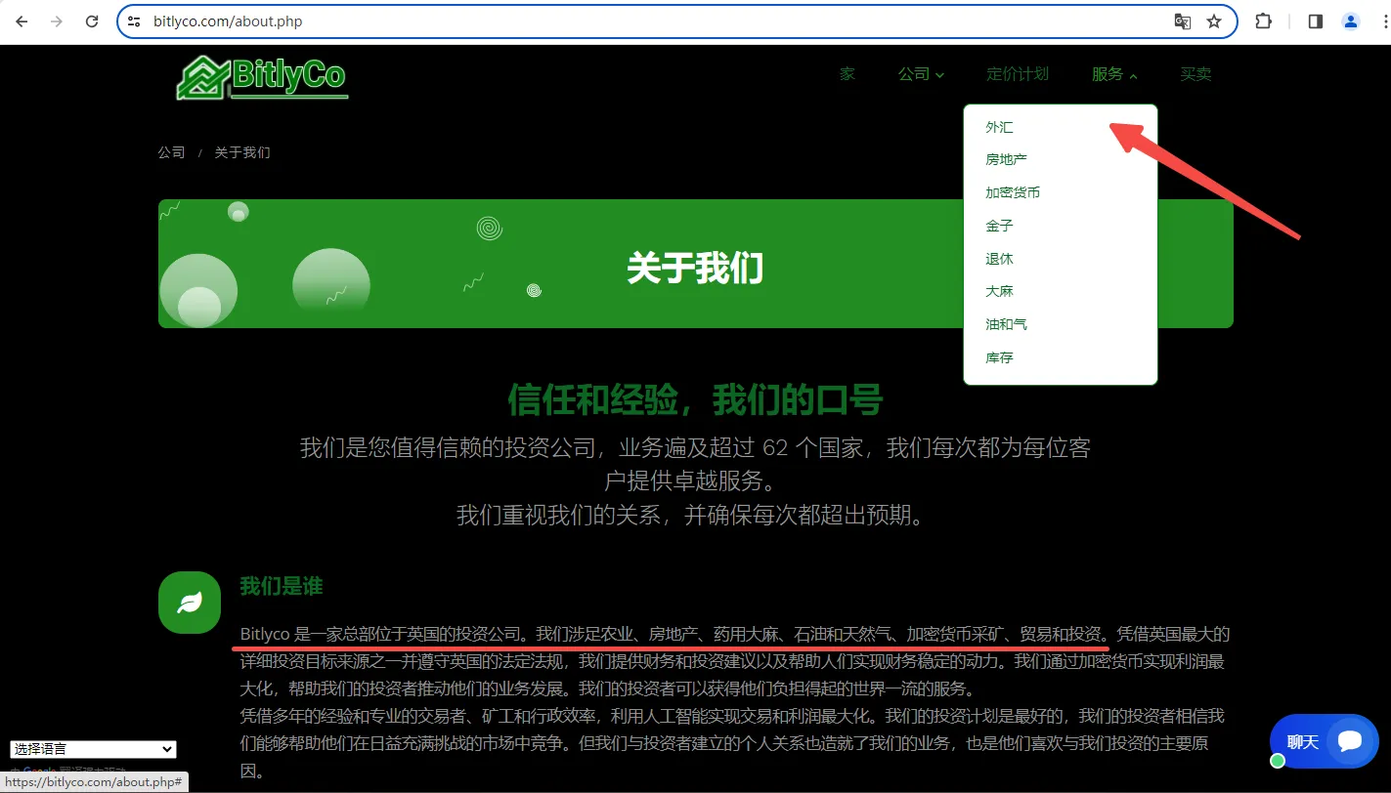Open the 定价计划 nav item
The height and width of the screenshot is (793, 1391).
1018,74
